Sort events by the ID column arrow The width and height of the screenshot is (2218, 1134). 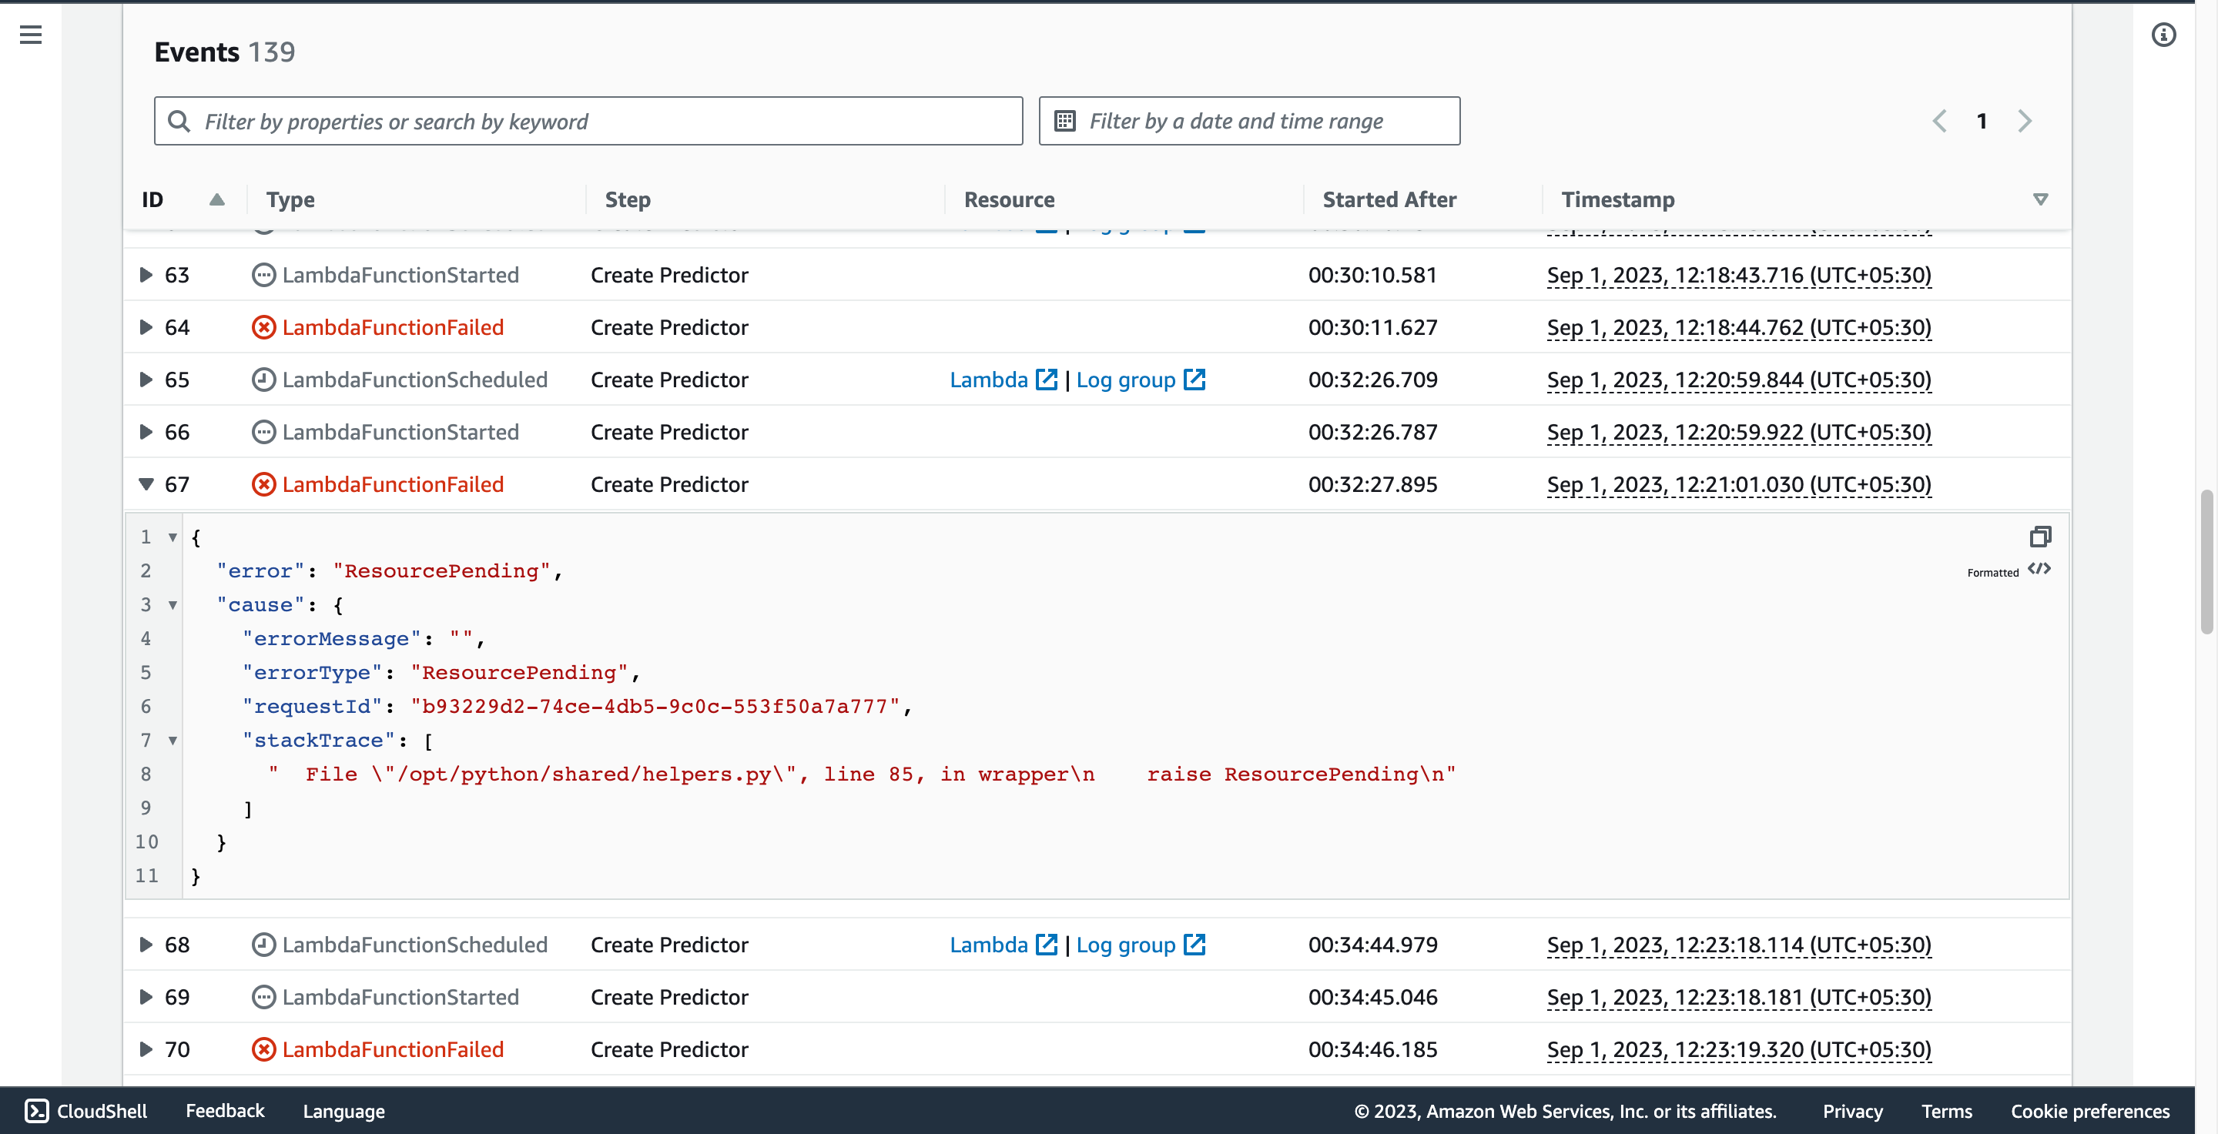pos(217,199)
